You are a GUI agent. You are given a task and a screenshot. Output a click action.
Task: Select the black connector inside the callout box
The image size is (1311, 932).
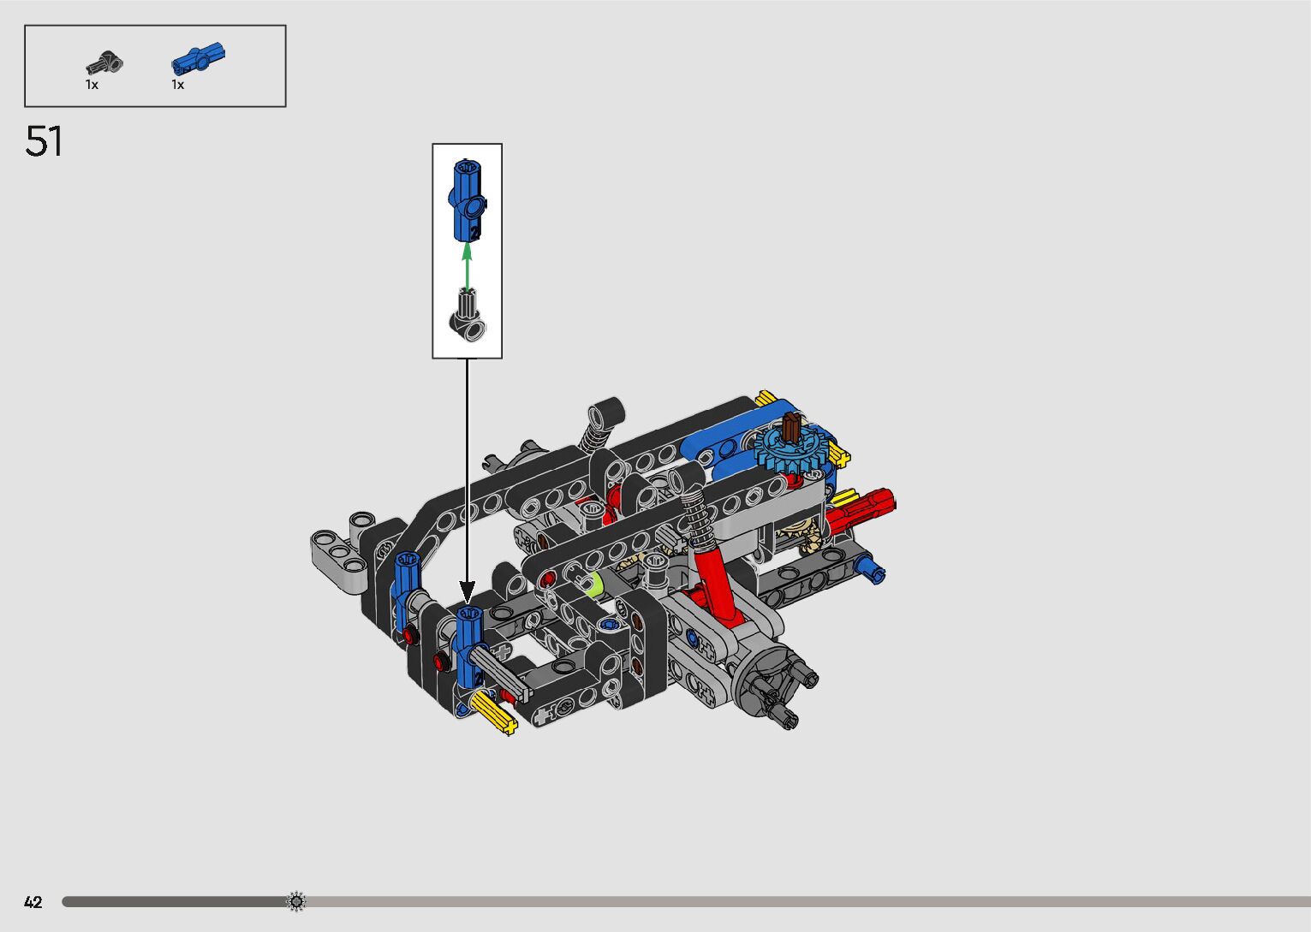468,318
